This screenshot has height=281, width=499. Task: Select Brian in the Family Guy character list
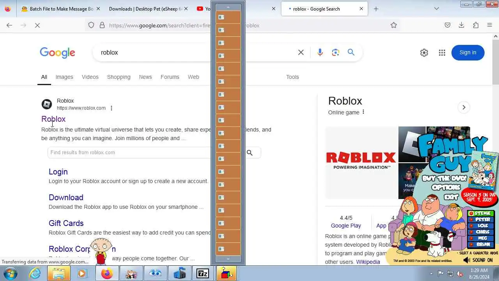coord(481,245)
